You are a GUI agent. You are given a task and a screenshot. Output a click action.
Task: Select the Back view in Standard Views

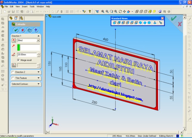click(119, 23)
